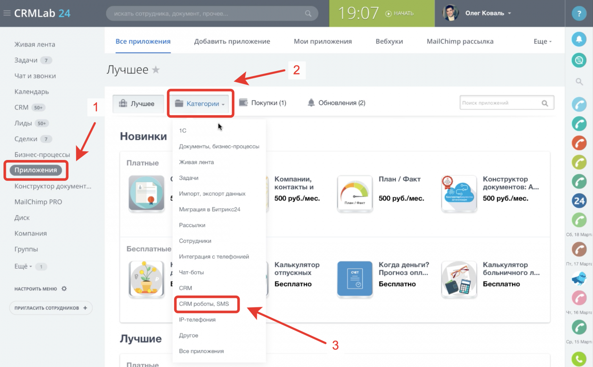593x367 pixels.
Task: Open Диск in the left sidebar
Action: [22, 218]
